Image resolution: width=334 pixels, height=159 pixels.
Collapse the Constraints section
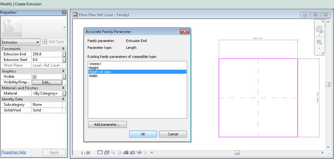(x=63, y=49)
